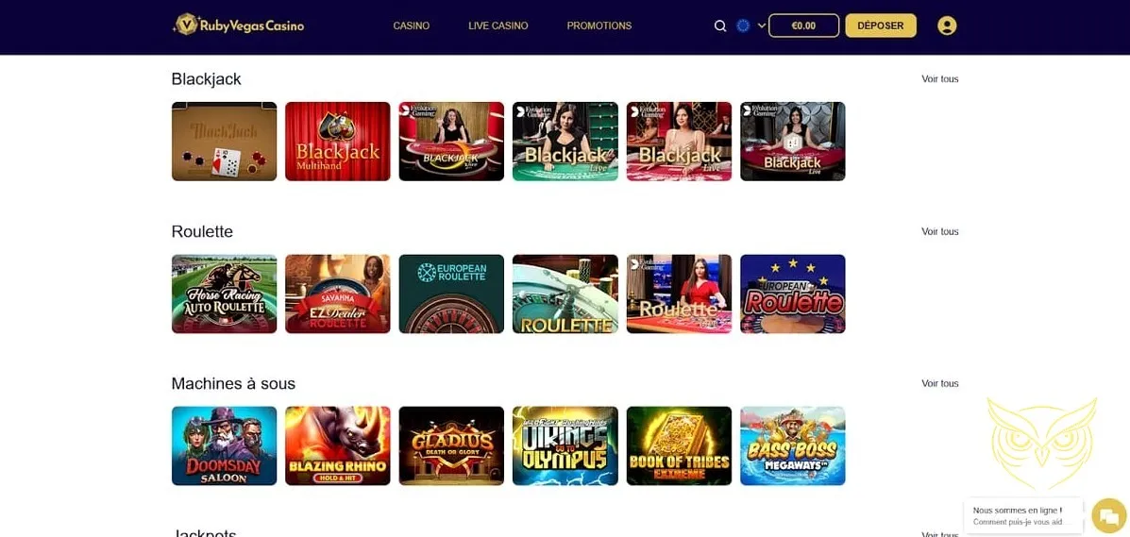Image resolution: width=1130 pixels, height=537 pixels.
Task: Click the RubyVegasCasino logo
Action: [239, 25]
